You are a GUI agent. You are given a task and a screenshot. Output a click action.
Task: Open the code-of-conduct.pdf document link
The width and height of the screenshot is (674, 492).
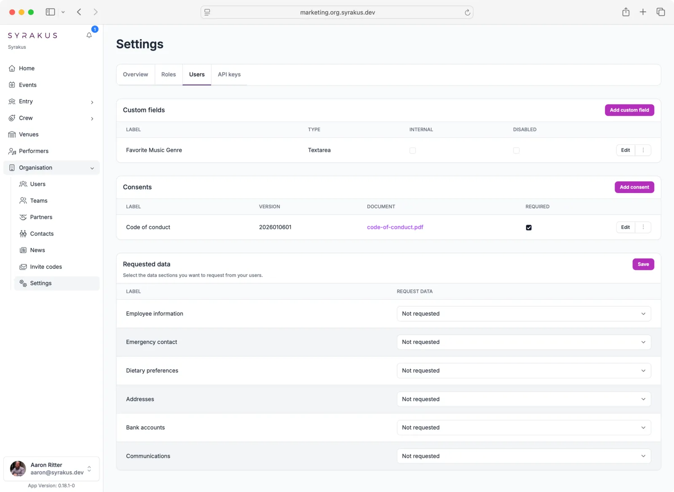point(395,227)
